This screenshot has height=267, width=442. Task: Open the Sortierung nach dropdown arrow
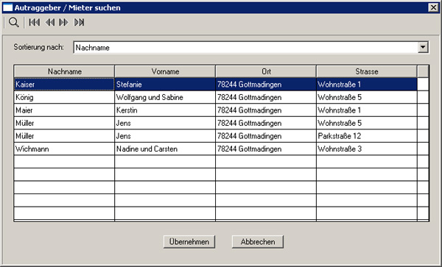423,47
